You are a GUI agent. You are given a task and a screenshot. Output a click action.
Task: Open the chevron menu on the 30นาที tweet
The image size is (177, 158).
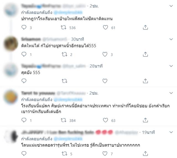point(171,39)
